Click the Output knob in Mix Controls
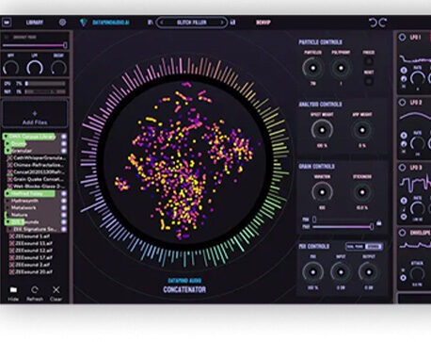 coord(369,272)
